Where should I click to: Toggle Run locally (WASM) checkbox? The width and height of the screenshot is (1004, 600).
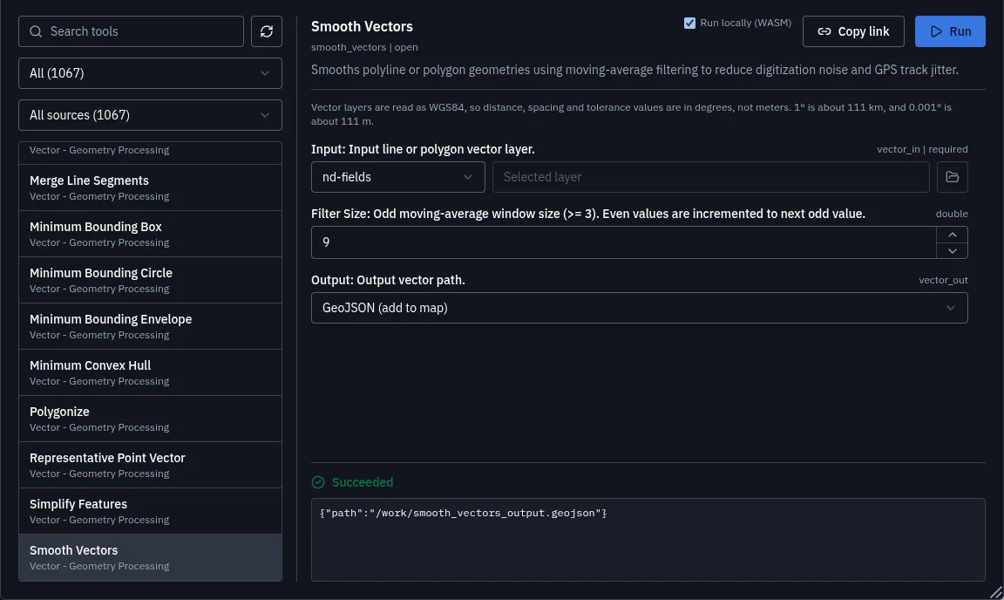click(x=689, y=23)
